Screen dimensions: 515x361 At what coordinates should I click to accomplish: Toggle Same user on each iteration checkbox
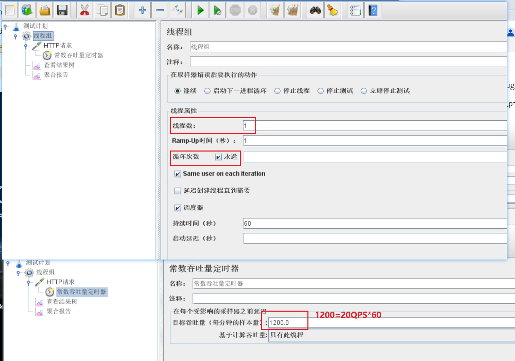(178, 174)
